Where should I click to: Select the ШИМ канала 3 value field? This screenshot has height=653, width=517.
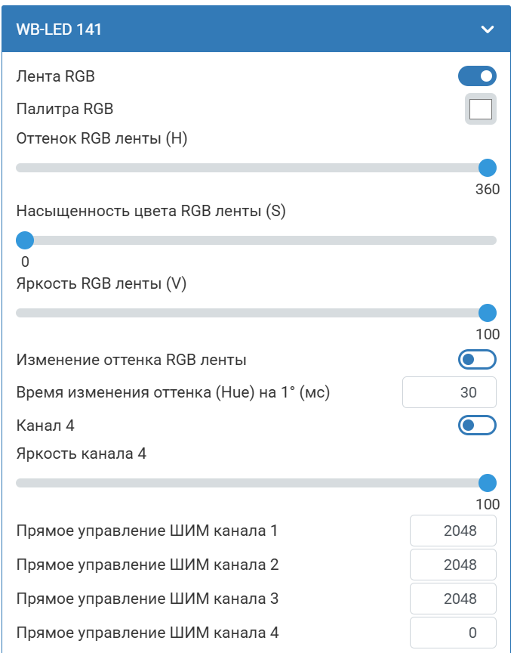point(453,599)
